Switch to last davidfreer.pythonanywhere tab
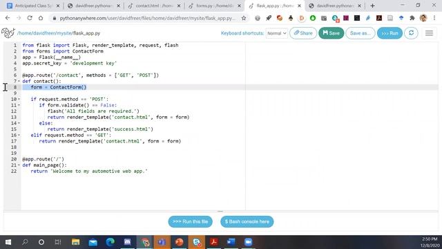 (335, 6)
